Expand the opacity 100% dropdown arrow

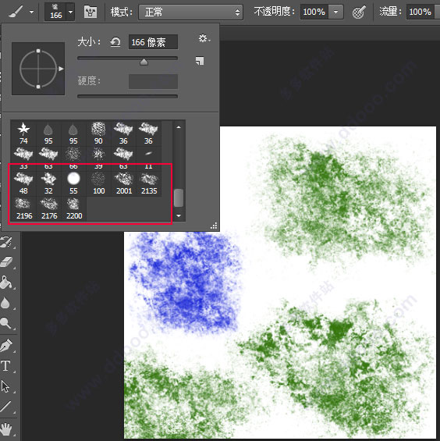click(x=335, y=12)
